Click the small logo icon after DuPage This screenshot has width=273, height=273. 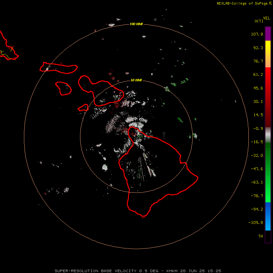point(270,3)
